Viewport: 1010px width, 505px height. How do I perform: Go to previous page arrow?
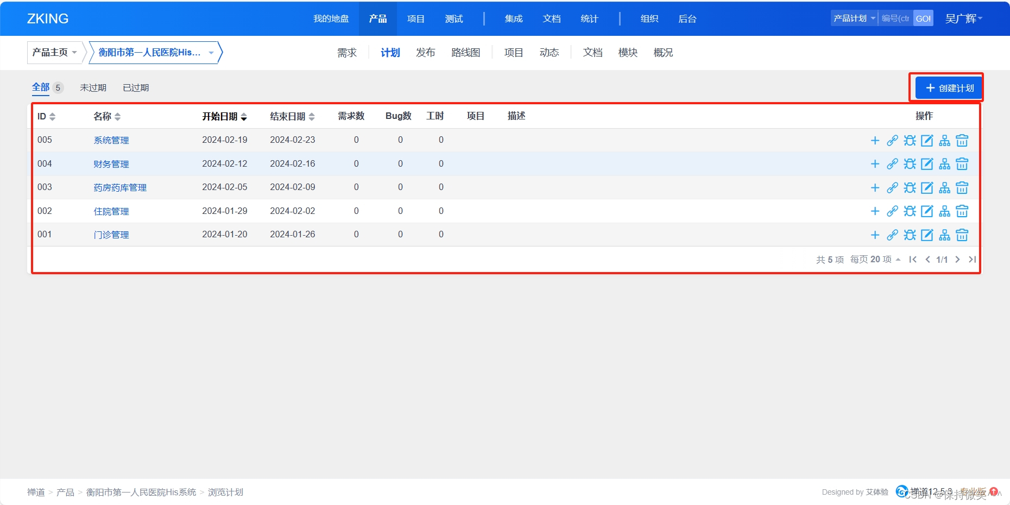928,260
